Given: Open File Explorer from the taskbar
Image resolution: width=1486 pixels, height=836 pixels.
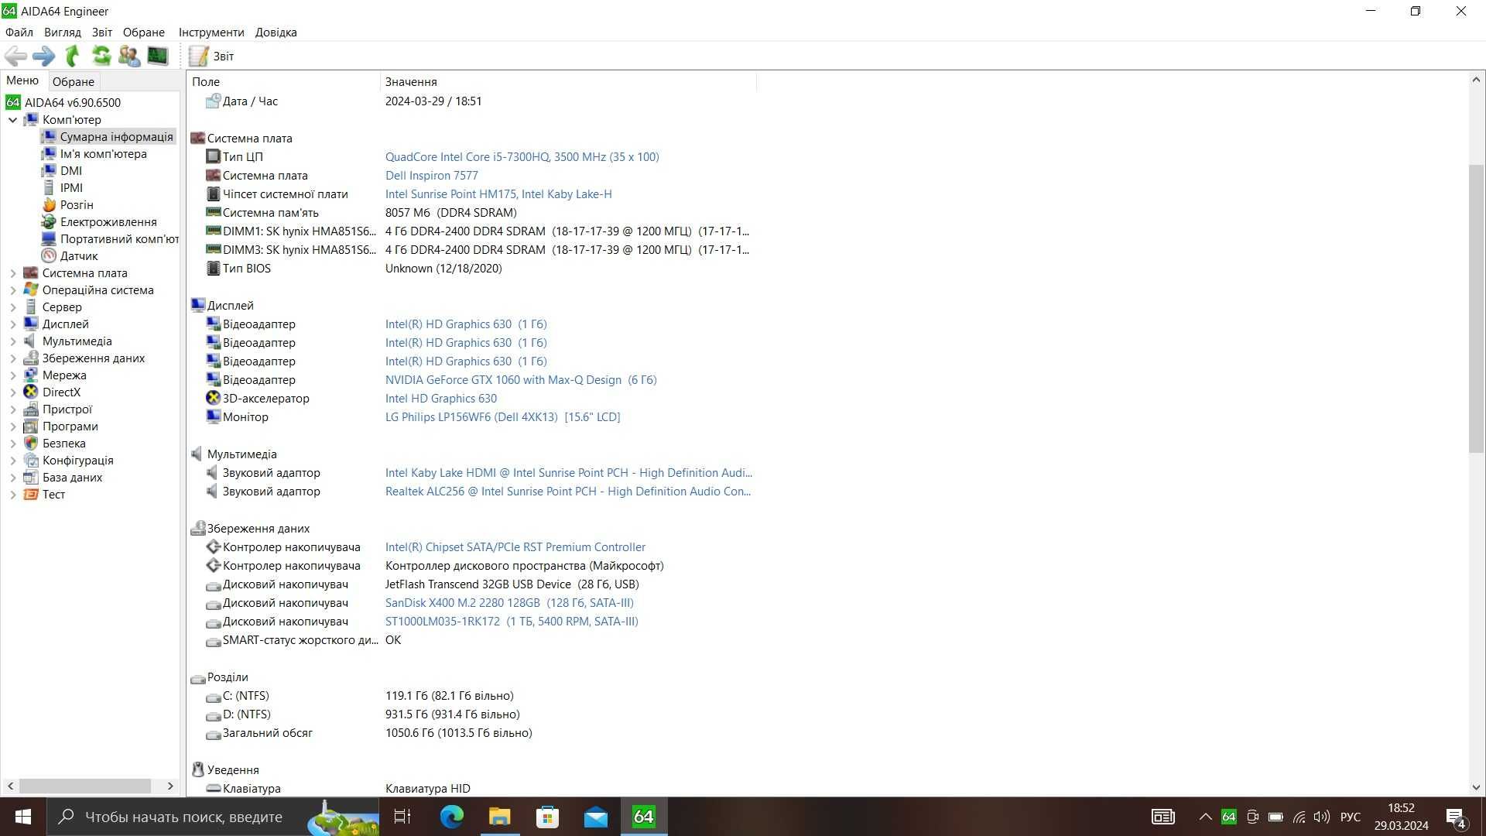Looking at the screenshot, I should [x=500, y=817].
